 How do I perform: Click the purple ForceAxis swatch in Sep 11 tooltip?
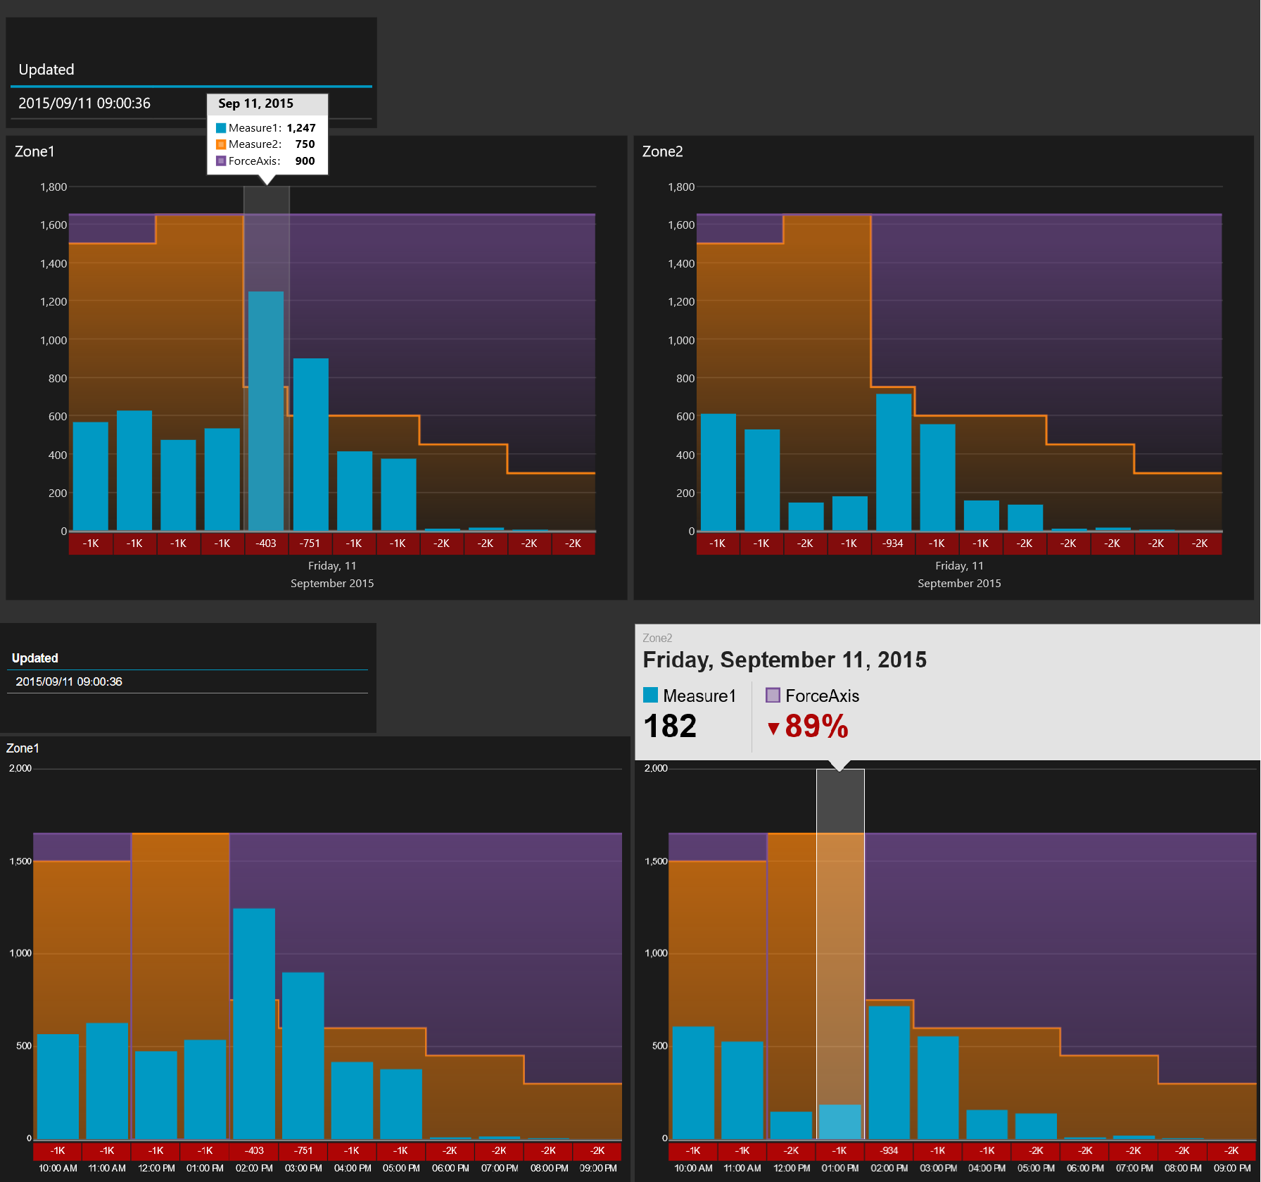[x=221, y=161]
